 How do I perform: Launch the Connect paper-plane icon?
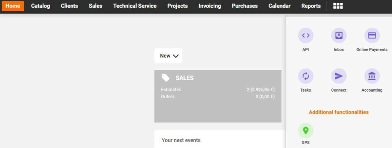[339, 76]
